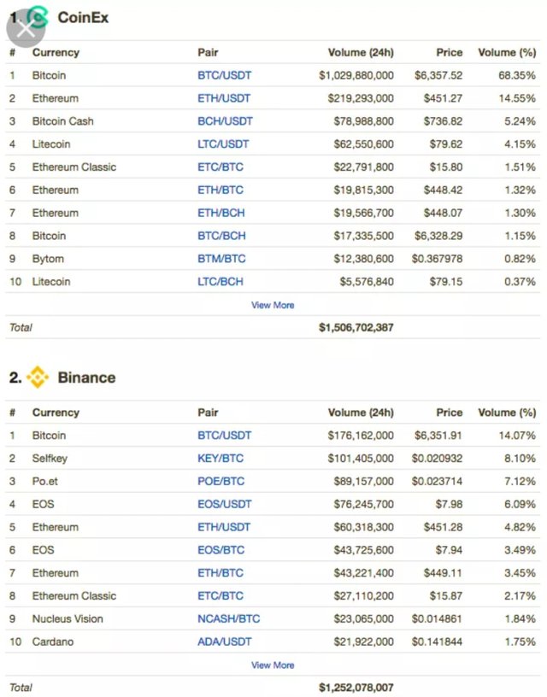This screenshot has width=547, height=697.
Task: Click the CoinEx exchange heading
Action: pyautogui.click(x=83, y=17)
